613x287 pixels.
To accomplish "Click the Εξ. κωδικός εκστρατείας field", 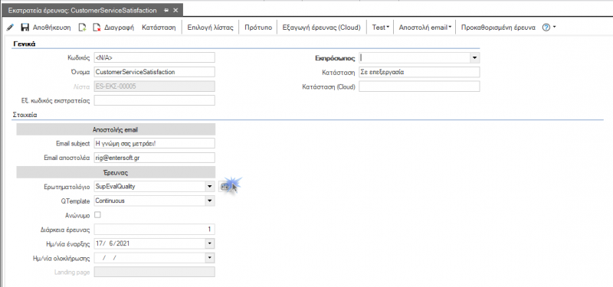I will tap(155, 100).
